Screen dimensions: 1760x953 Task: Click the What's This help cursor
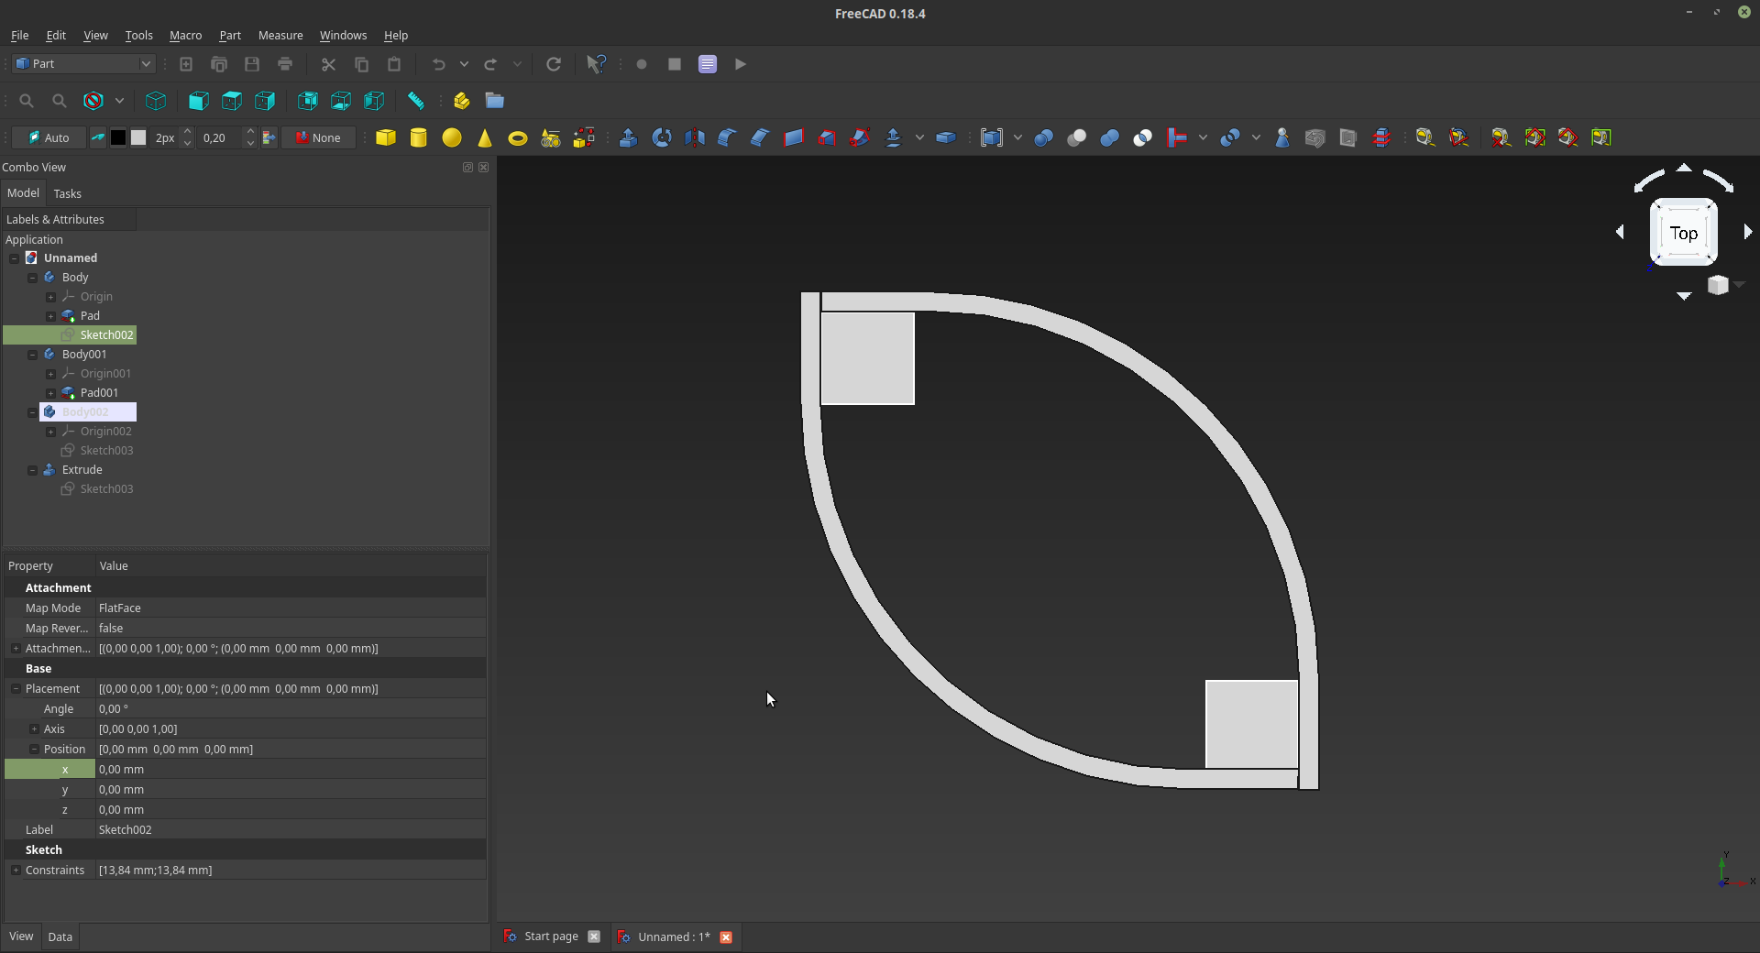point(596,64)
